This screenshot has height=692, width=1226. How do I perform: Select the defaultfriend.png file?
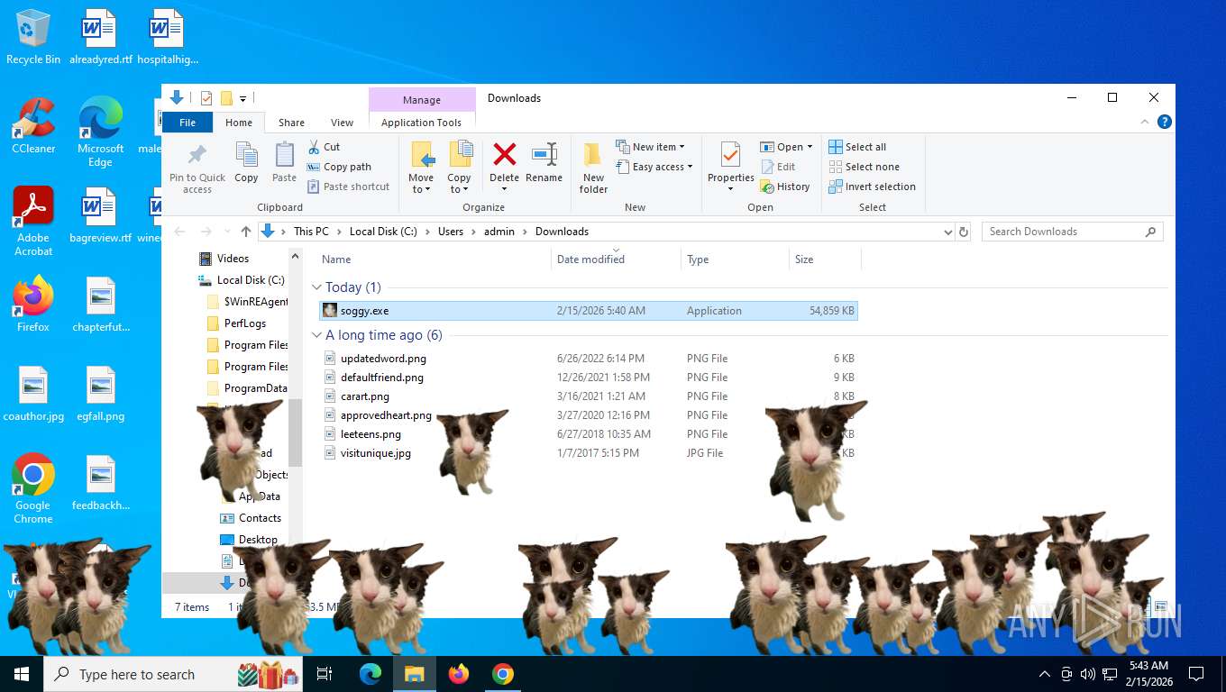(589, 378)
